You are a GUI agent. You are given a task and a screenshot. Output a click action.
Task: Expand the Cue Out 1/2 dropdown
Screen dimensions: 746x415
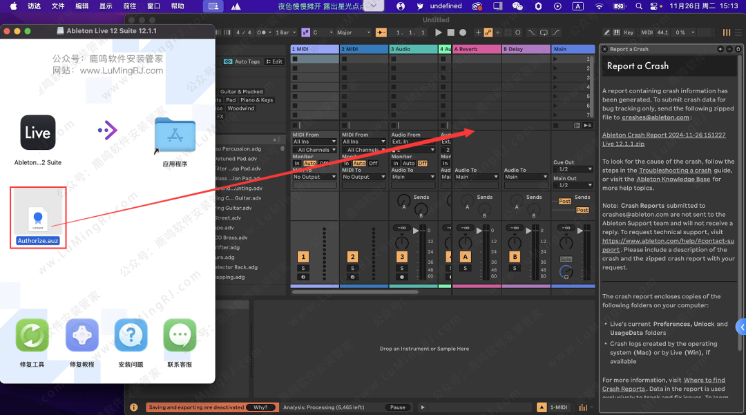pyautogui.click(x=573, y=169)
